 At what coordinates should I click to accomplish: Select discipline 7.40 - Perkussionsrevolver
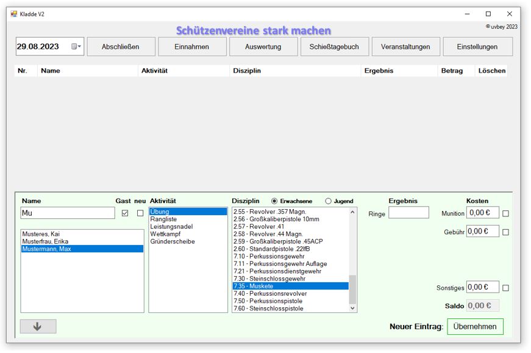pyautogui.click(x=291, y=294)
